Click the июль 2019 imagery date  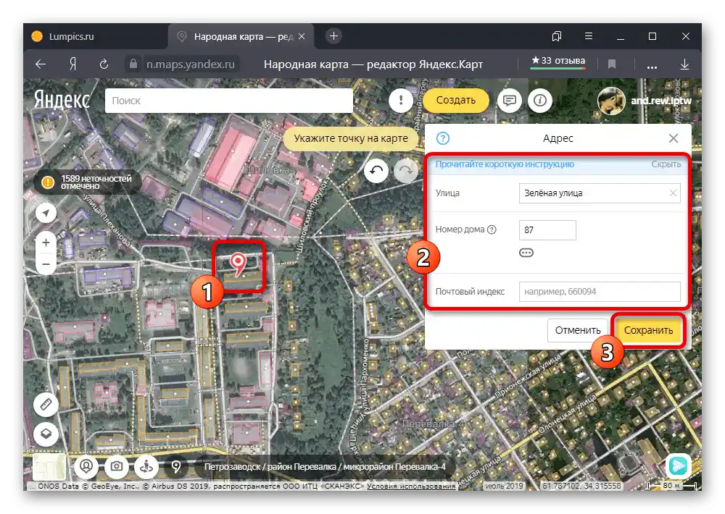pos(505,486)
